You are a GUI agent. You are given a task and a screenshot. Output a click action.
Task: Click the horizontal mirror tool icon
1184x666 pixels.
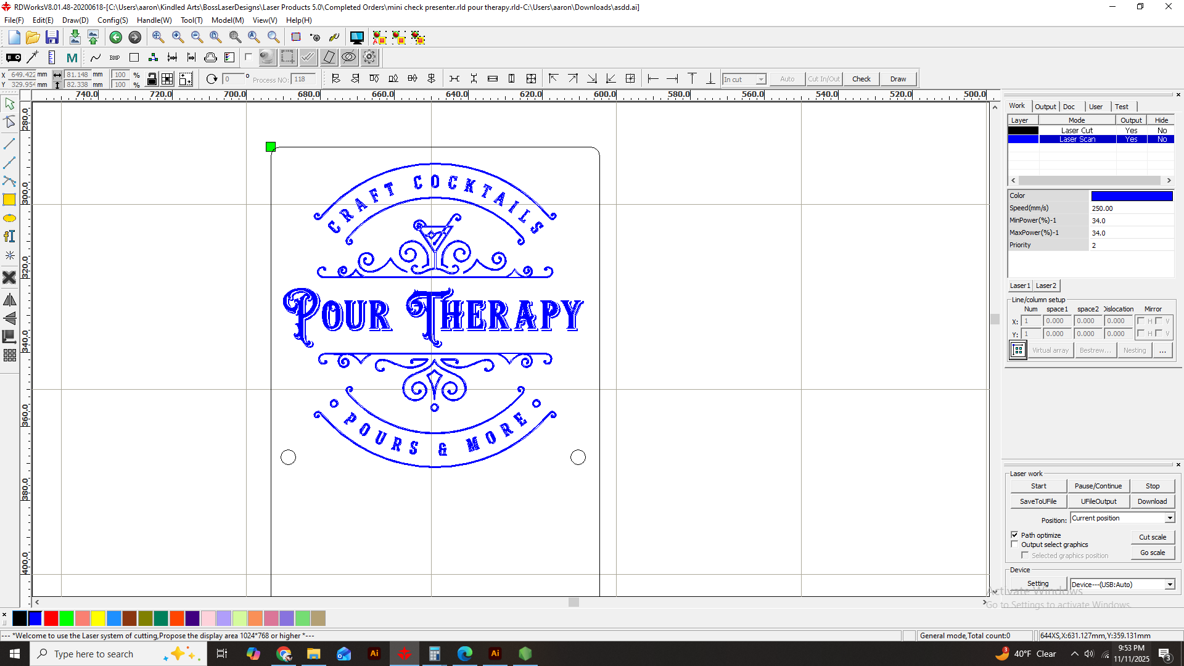(x=9, y=300)
